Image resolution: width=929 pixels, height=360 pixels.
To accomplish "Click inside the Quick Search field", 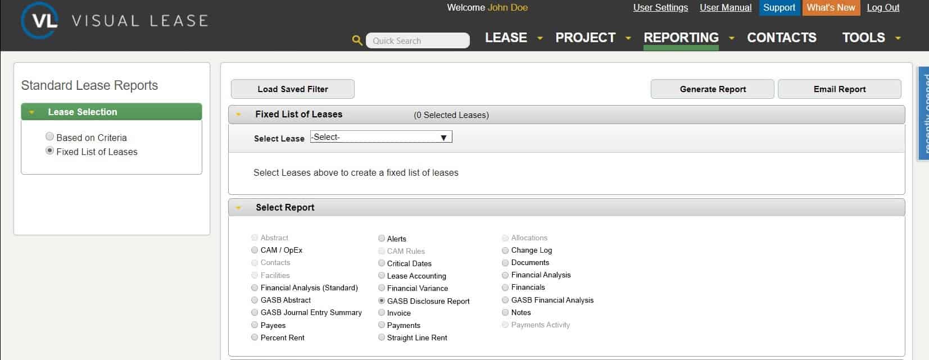I will click(x=418, y=40).
